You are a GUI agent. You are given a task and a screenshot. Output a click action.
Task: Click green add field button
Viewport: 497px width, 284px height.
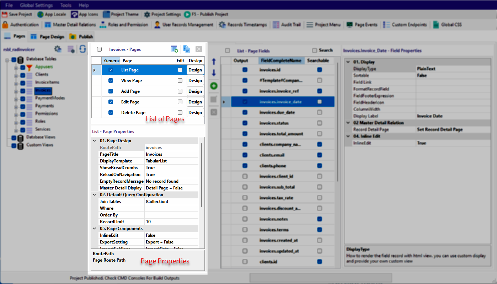click(x=214, y=86)
